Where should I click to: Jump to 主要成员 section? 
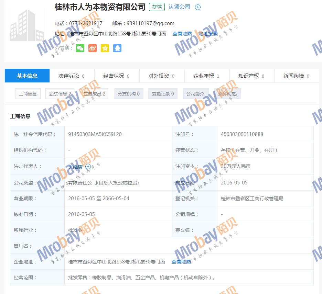point(95,94)
